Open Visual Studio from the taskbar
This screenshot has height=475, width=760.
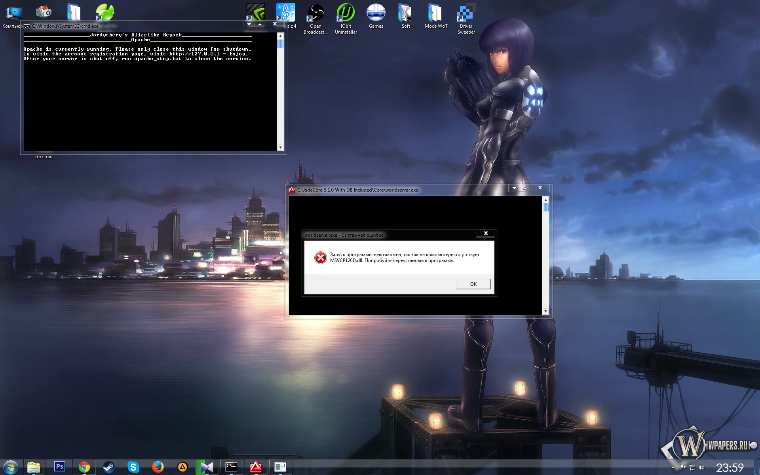(207, 467)
